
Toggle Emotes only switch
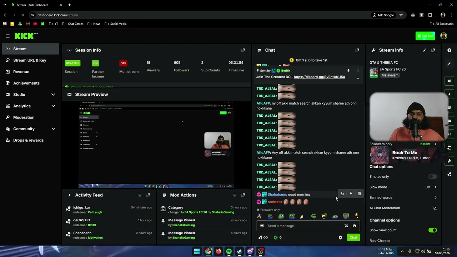432,177
